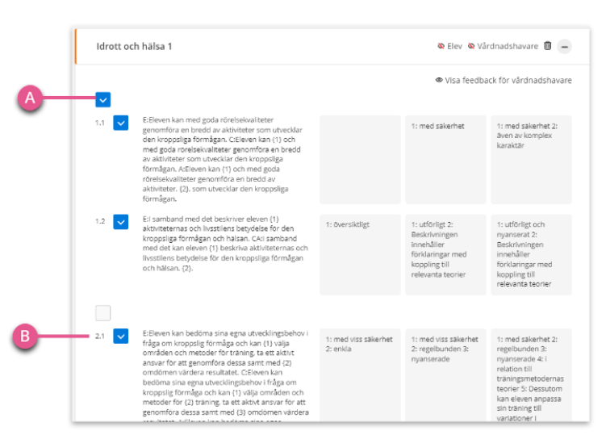Toggle Elev visibility eye icon
Screen dimensions: 606x435
441,46
